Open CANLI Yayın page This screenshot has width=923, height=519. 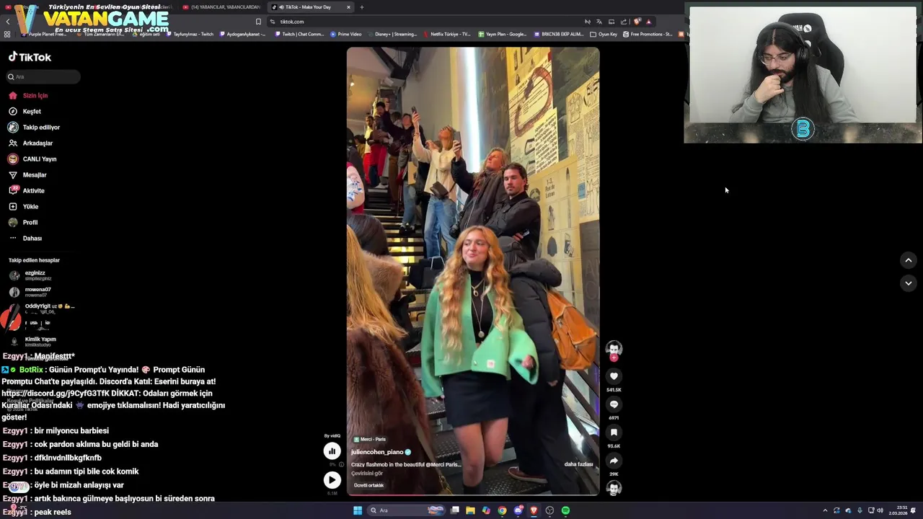tap(32, 159)
